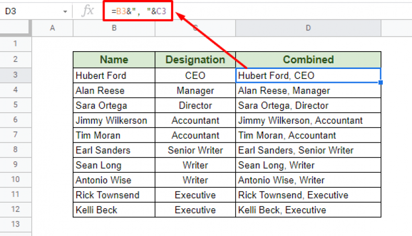Select the Designation header cell
Viewport: 412px width, 236px height.
click(x=195, y=60)
